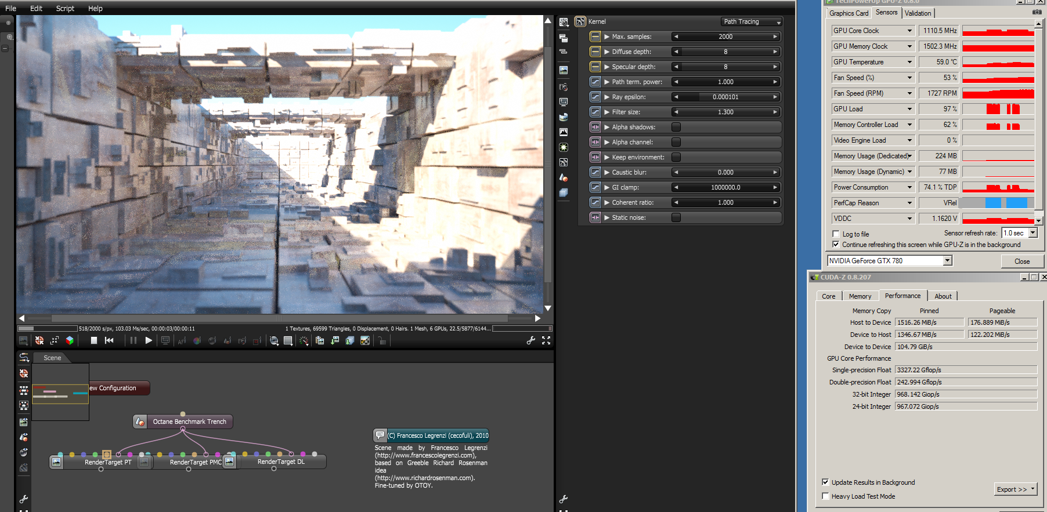
Task: Open the Script menu
Action: click(65, 8)
